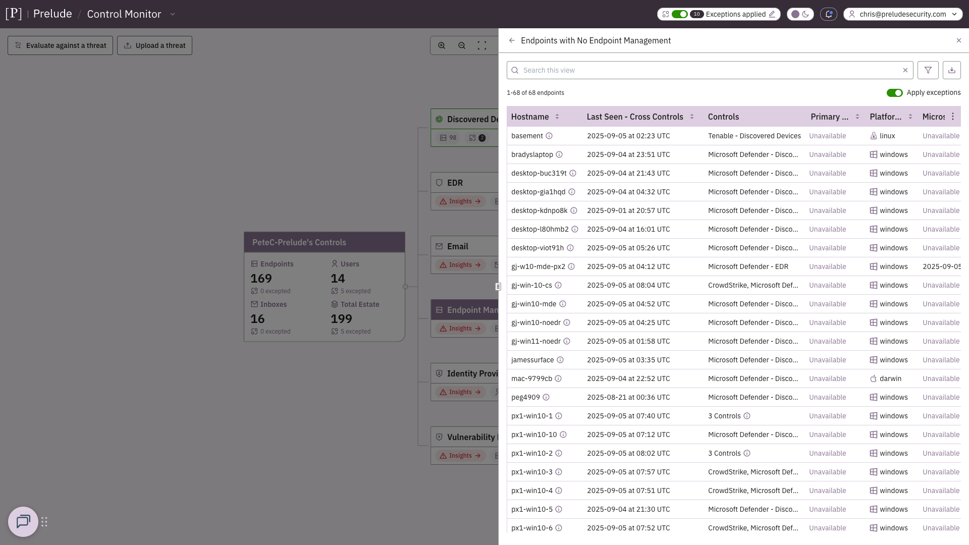Click the linux platform icon for basement
This screenshot has height=545, width=969.
point(874,136)
